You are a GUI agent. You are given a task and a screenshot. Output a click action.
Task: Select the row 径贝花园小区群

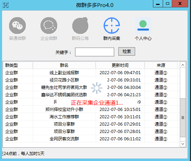click(x=91, y=80)
